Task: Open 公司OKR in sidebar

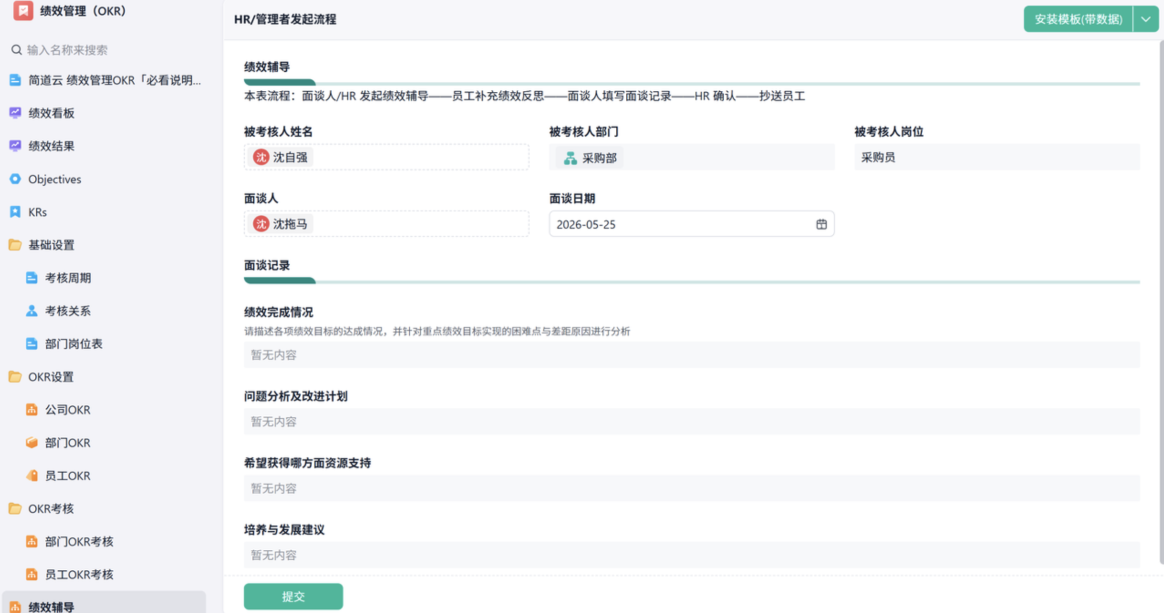Action: click(x=68, y=409)
